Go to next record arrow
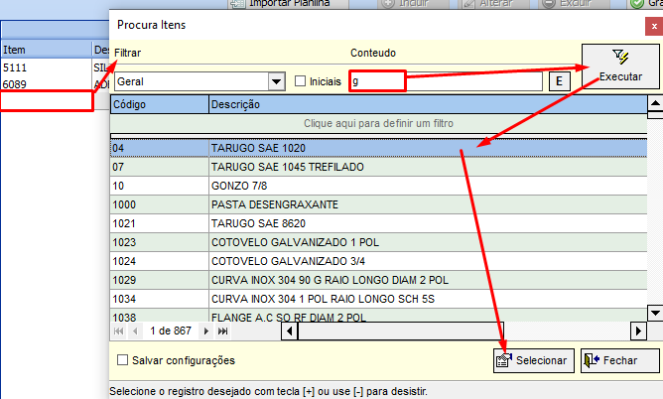 point(206,331)
